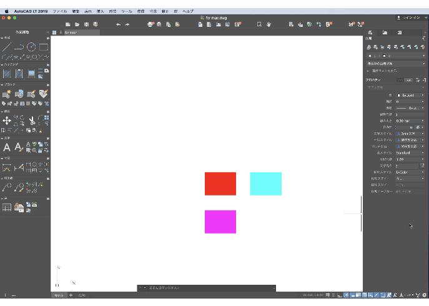Toggle grid display in status bar
This screenshot has width=429, height=306.
tap(327, 295)
